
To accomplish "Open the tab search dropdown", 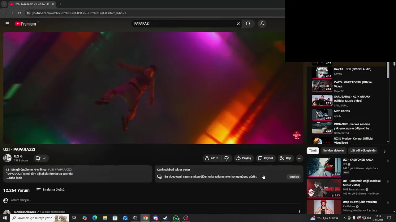I will point(4,4).
